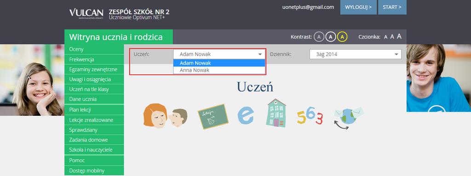Click the WYLOGUJ button
Image resolution: width=471 pixels, height=176 pixels.
pyautogui.click(x=358, y=7)
